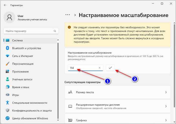
Task: Open Приложения settings
Action: click(30, 72)
